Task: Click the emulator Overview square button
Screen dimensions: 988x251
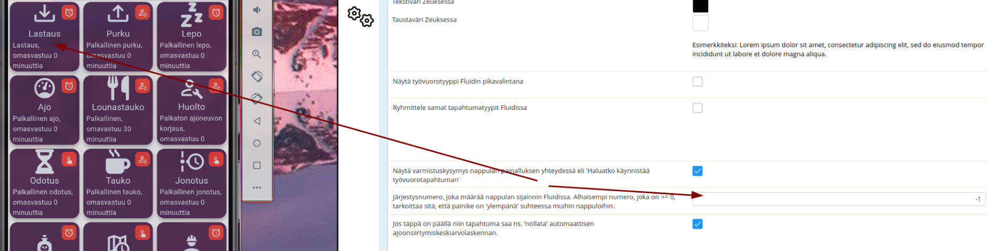Action: coord(257,166)
